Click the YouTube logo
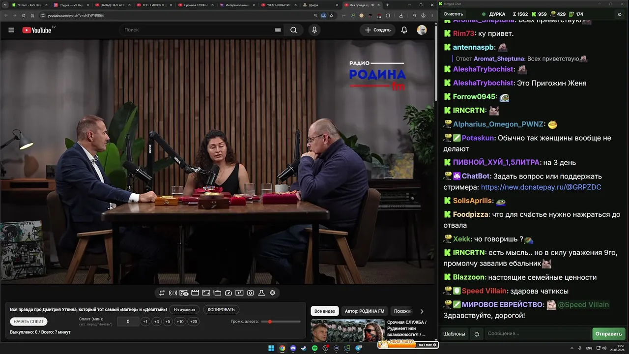The width and height of the screenshot is (629, 354). pos(37,30)
